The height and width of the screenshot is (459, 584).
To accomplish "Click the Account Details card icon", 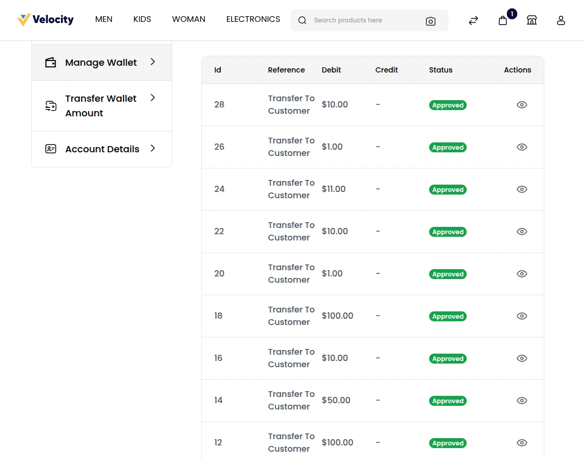I will tap(50, 149).
